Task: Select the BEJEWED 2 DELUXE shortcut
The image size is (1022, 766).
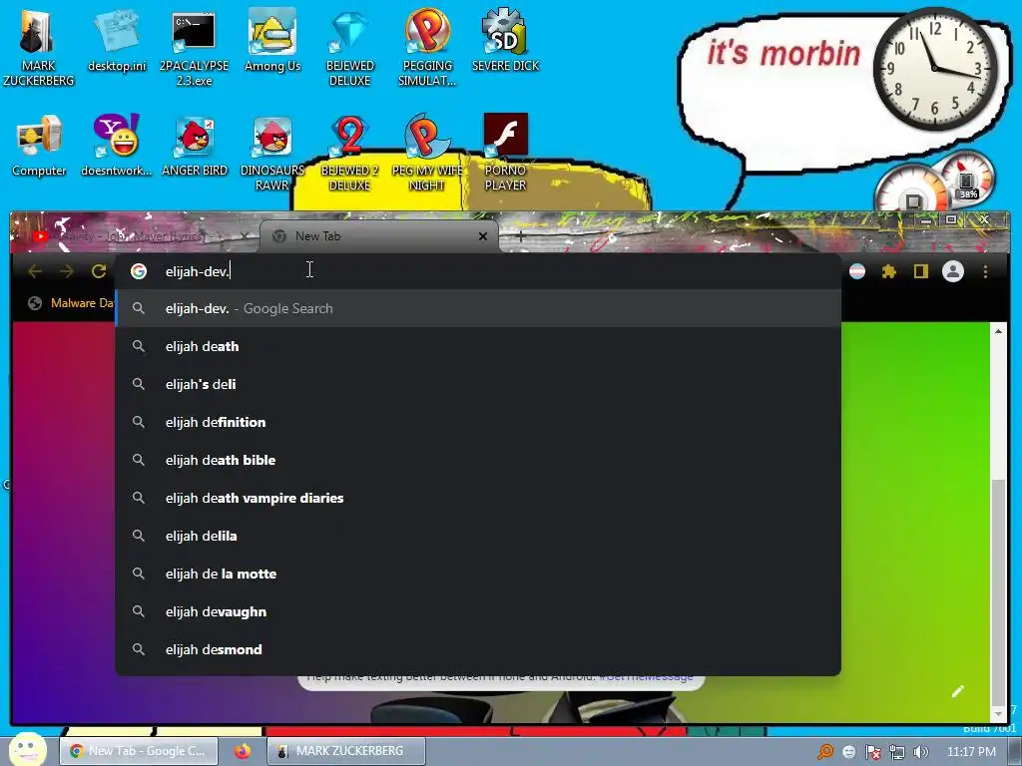Action: click(x=350, y=152)
